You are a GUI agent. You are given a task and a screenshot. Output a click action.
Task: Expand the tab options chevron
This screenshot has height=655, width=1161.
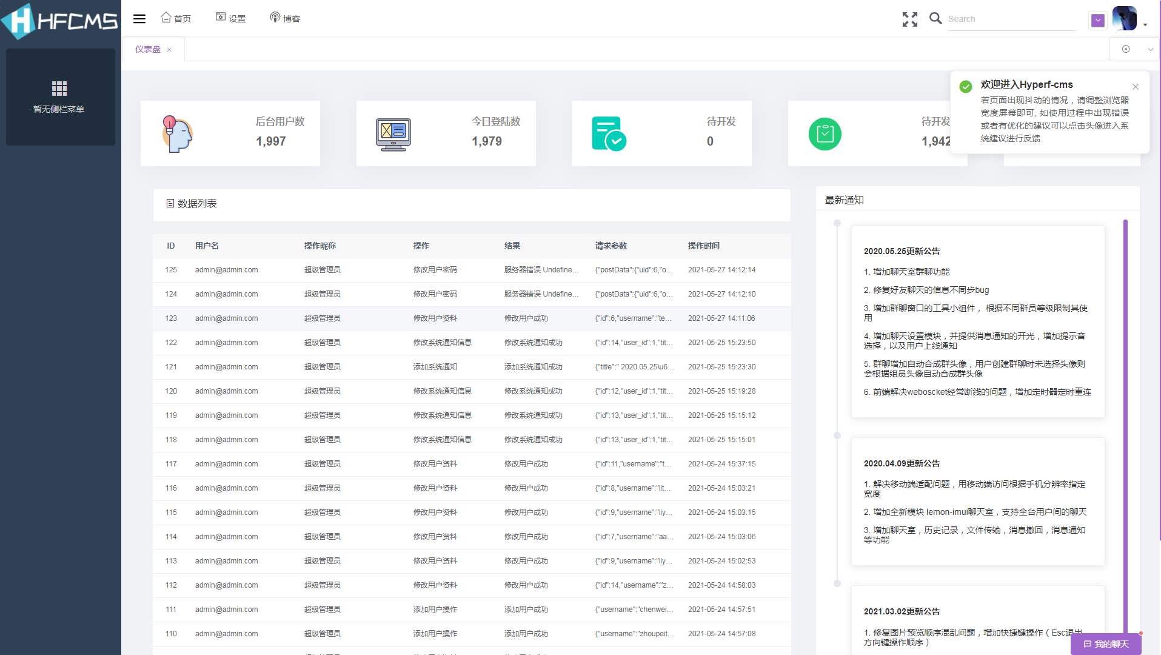[x=1150, y=50]
